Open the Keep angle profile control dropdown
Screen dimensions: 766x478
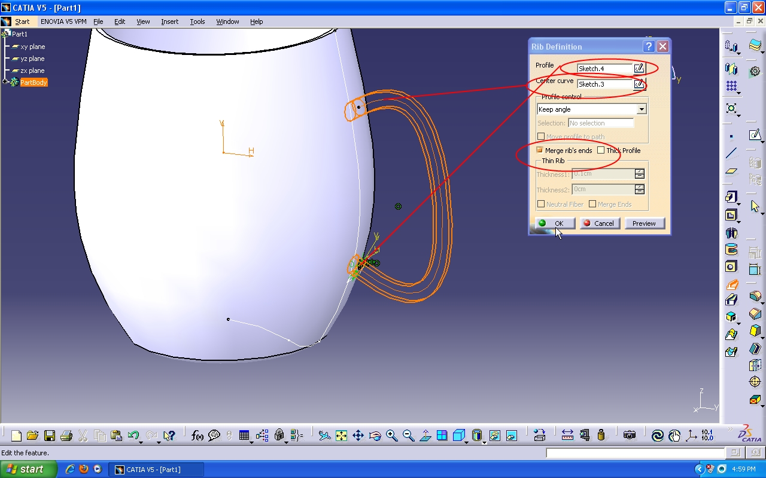pyautogui.click(x=641, y=109)
